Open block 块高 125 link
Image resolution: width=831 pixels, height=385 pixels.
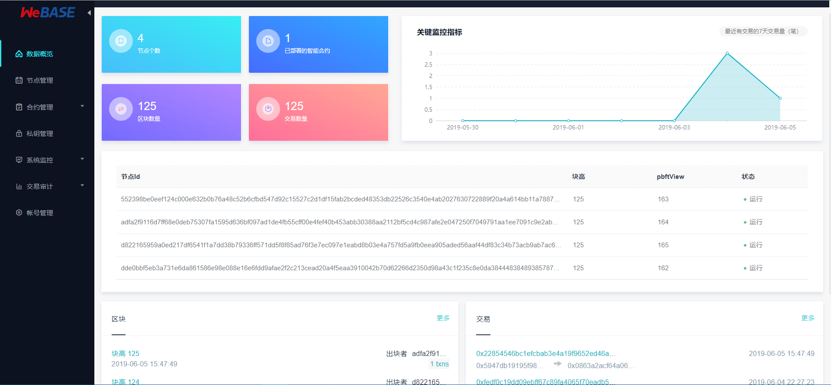[126, 353]
